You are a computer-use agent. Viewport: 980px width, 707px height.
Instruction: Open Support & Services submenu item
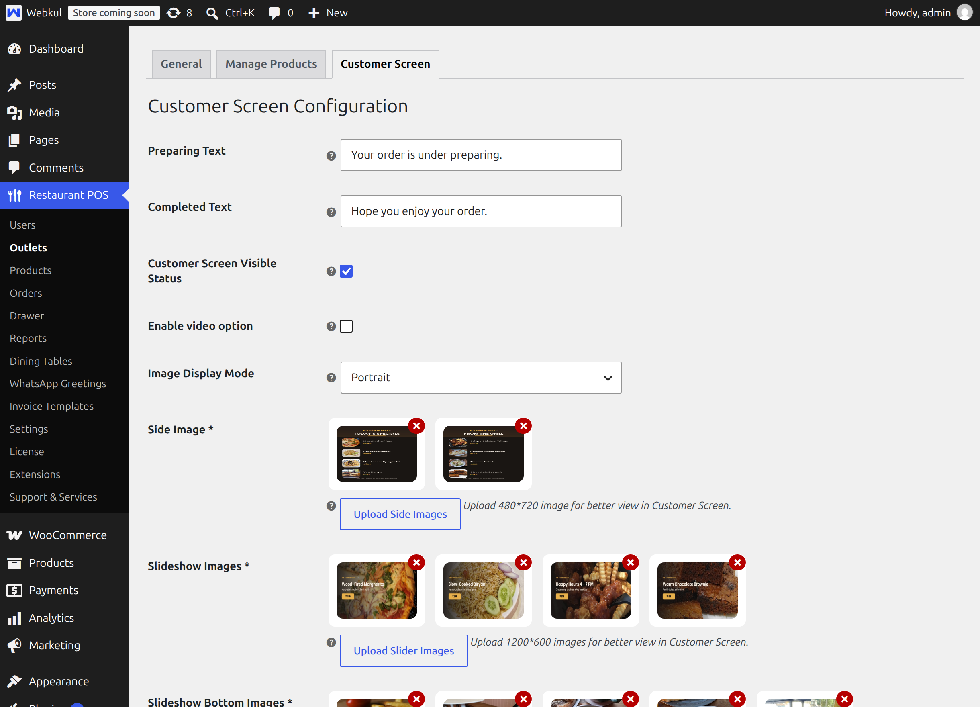(53, 497)
